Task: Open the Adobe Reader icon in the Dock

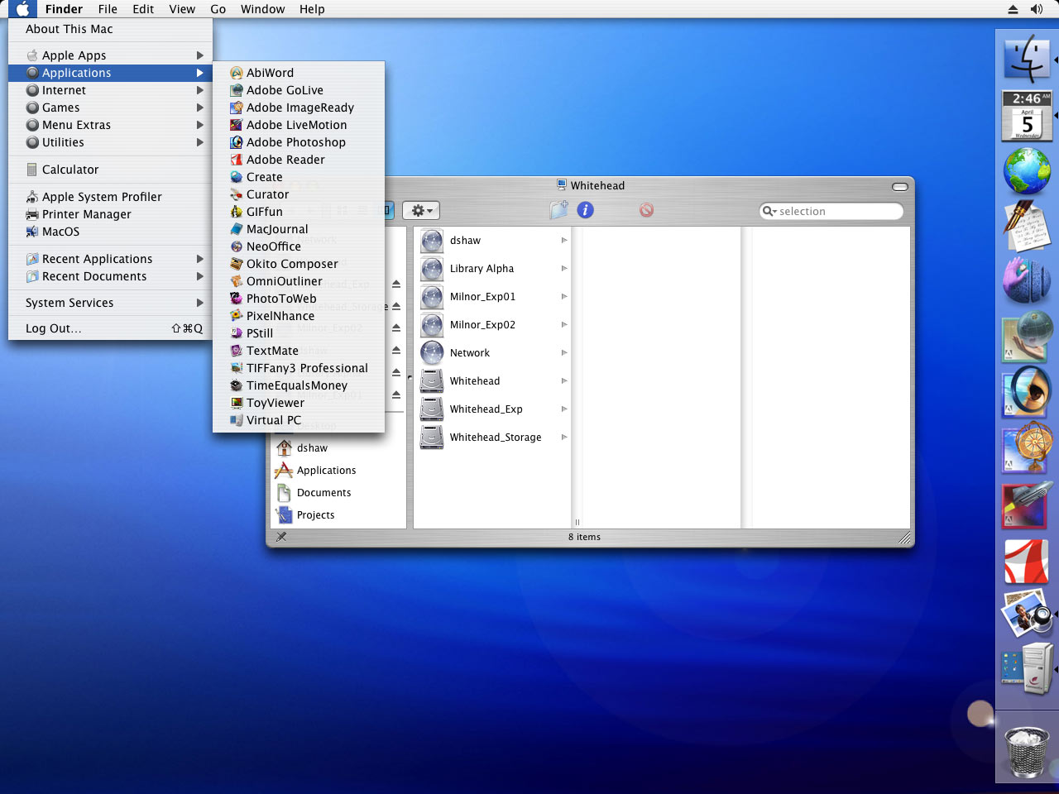Action: 1027,562
